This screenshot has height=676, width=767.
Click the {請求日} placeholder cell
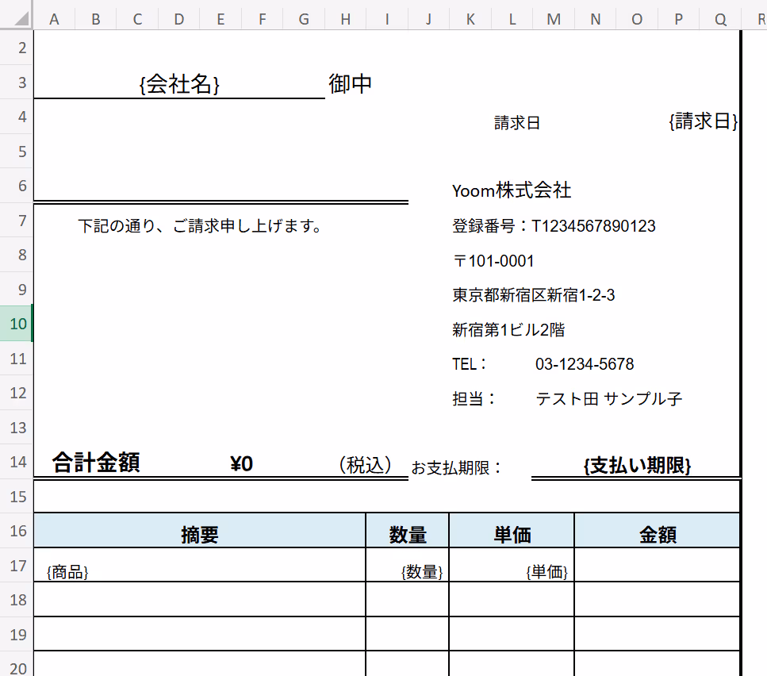703,121
